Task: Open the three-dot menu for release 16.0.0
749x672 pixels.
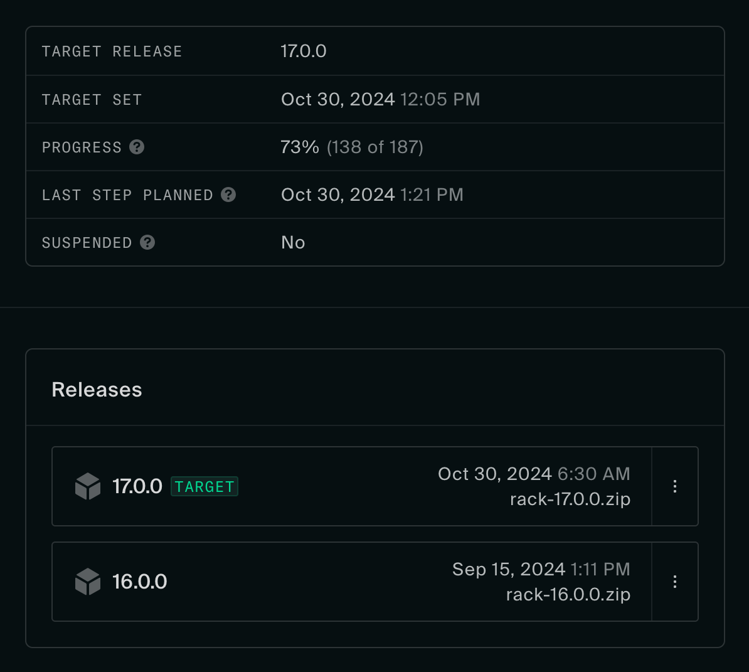Action: [675, 582]
